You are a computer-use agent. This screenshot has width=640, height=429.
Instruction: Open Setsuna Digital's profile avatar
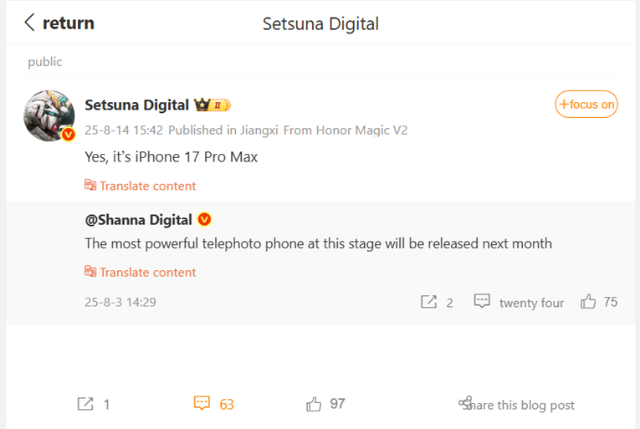pos(49,115)
